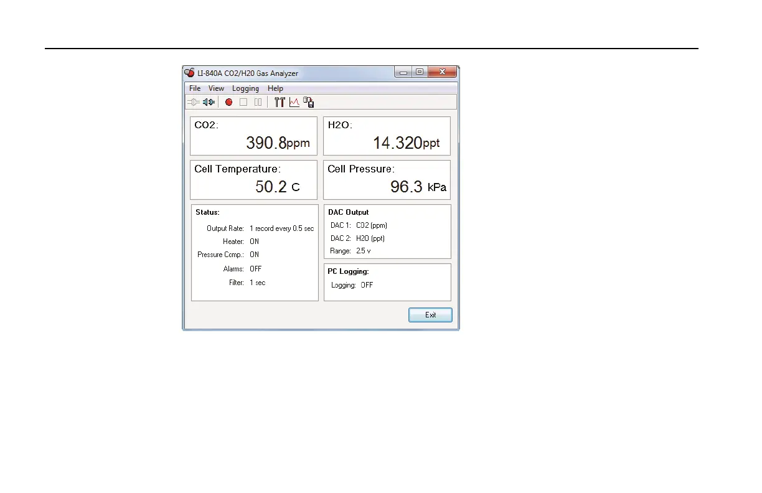
Task: Click the Connect plug icon in toolbar
Action: click(x=193, y=102)
